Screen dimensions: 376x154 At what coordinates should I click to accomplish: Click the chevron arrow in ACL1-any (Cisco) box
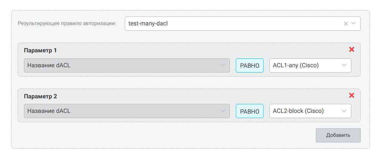click(x=344, y=65)
